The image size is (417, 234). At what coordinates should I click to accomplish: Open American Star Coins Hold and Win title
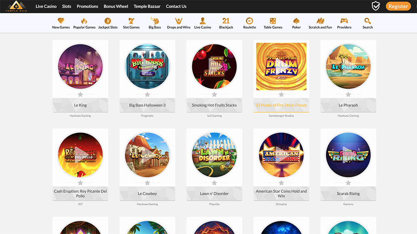pyautogui.click(x=281, y=193)
